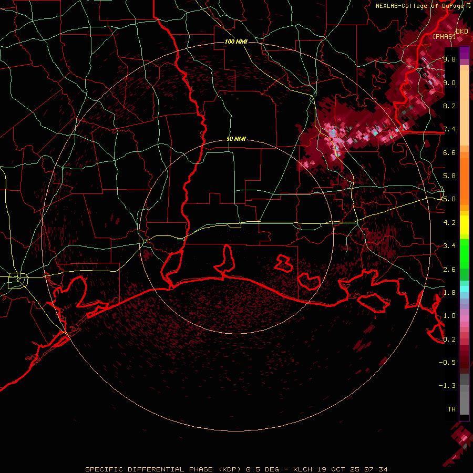Click the 50 NMI range ring label
The width and height of the screenshot is (473, 473).
pyautogui.click(x=236, y=139)
